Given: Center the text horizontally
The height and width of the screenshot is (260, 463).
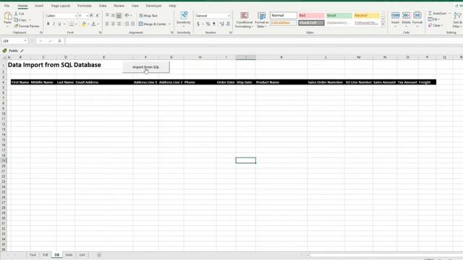Looking at the screenshot, I should coord(113,24).
